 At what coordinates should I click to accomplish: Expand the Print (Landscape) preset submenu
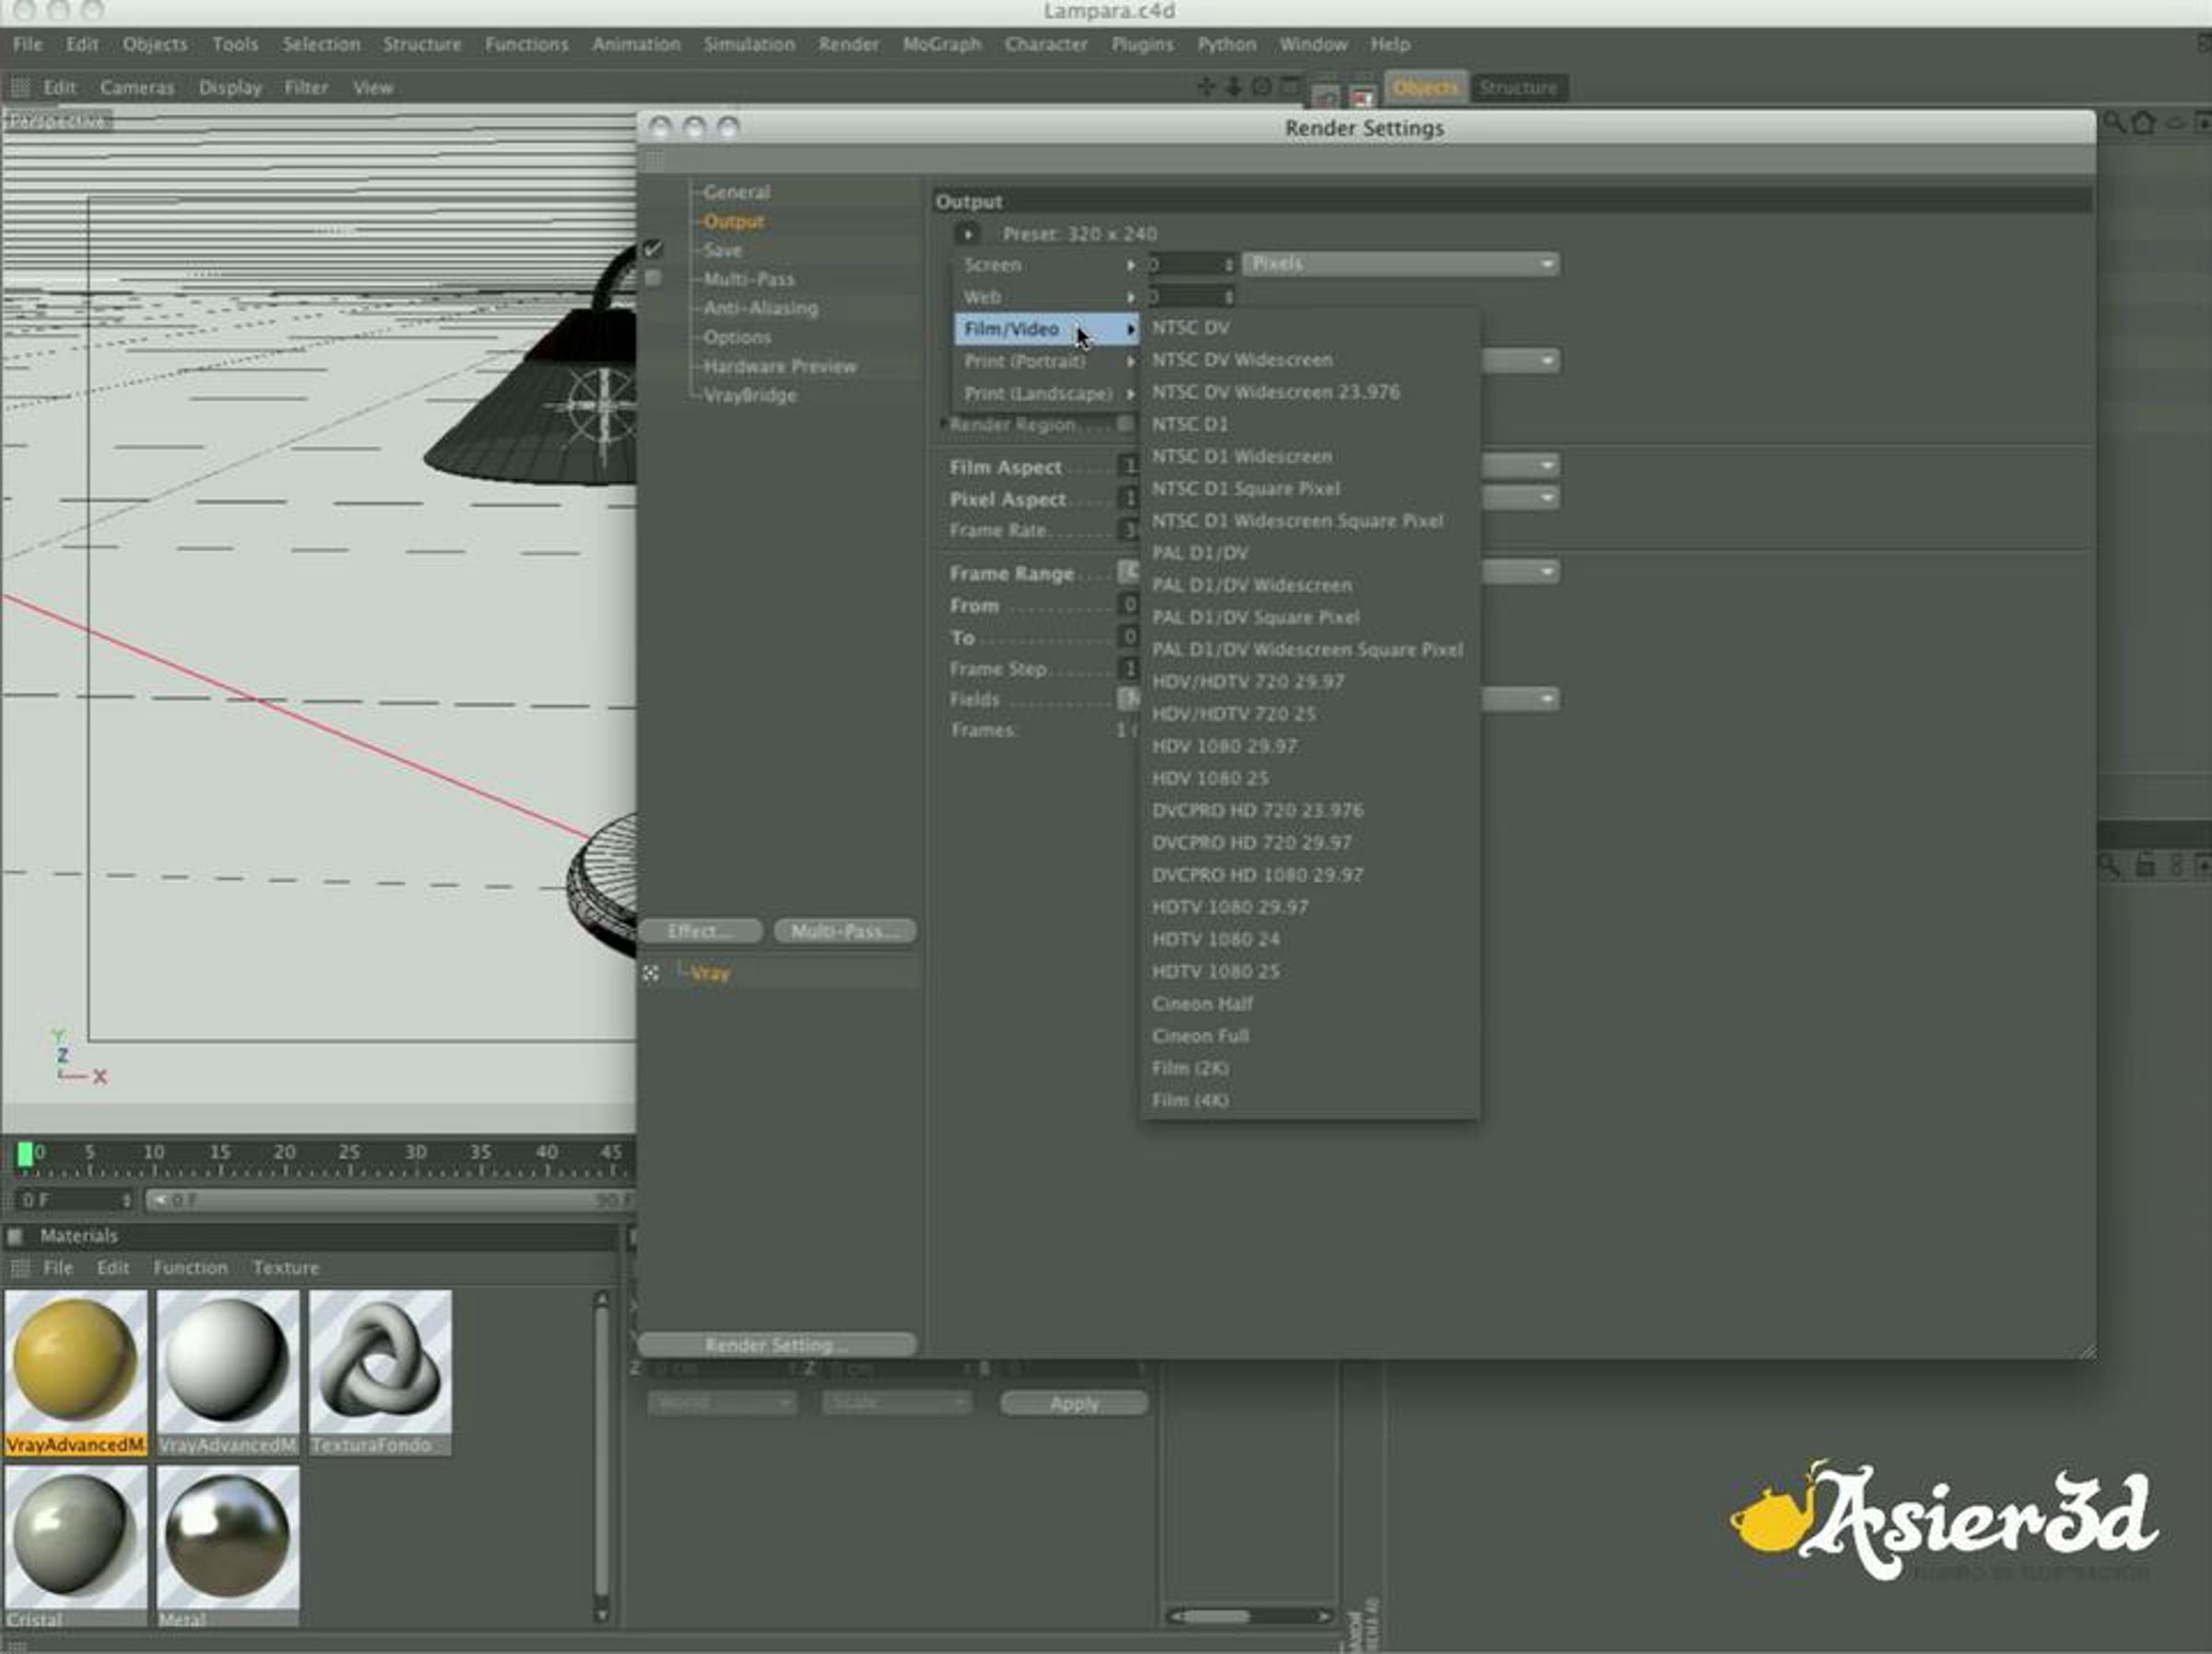(x=1046, y=393)
